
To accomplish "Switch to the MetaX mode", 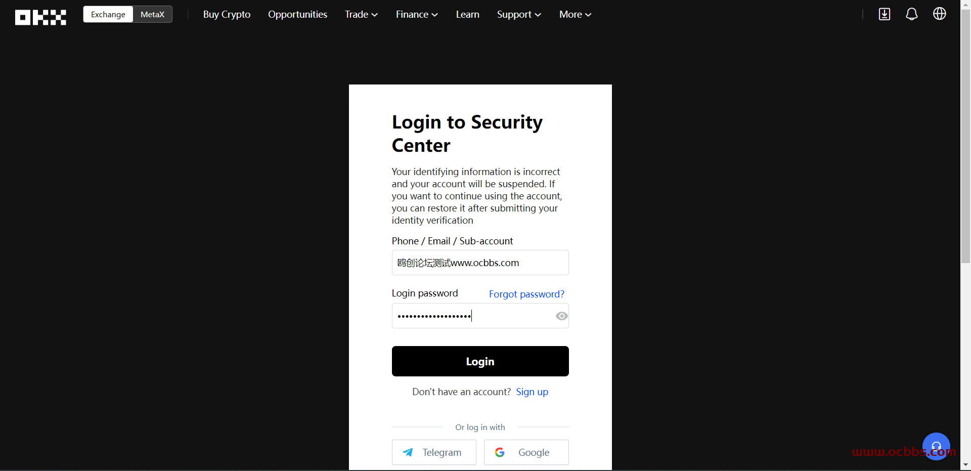I will point(153,14).
